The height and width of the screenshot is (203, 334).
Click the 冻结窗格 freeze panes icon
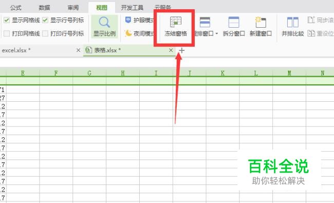point(176,22)
